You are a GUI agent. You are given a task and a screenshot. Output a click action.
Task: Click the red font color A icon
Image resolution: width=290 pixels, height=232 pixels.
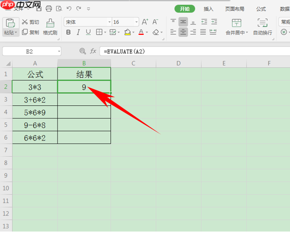(x=141, y=32)
